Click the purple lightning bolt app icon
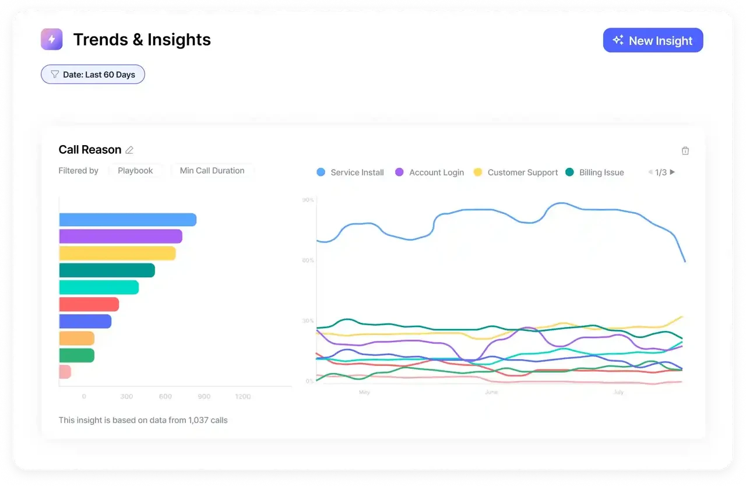 coord(51,39)
